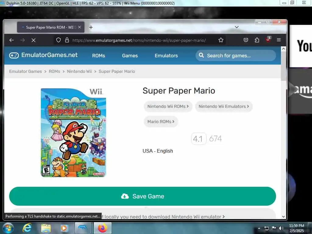Click the page scrollbar down arrow

pos(284,217)
